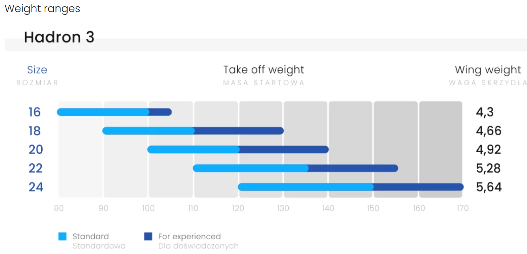This screenshot has width=527, height=254.
Task: Select size 18 row label
Action: (x=35, y=131)
